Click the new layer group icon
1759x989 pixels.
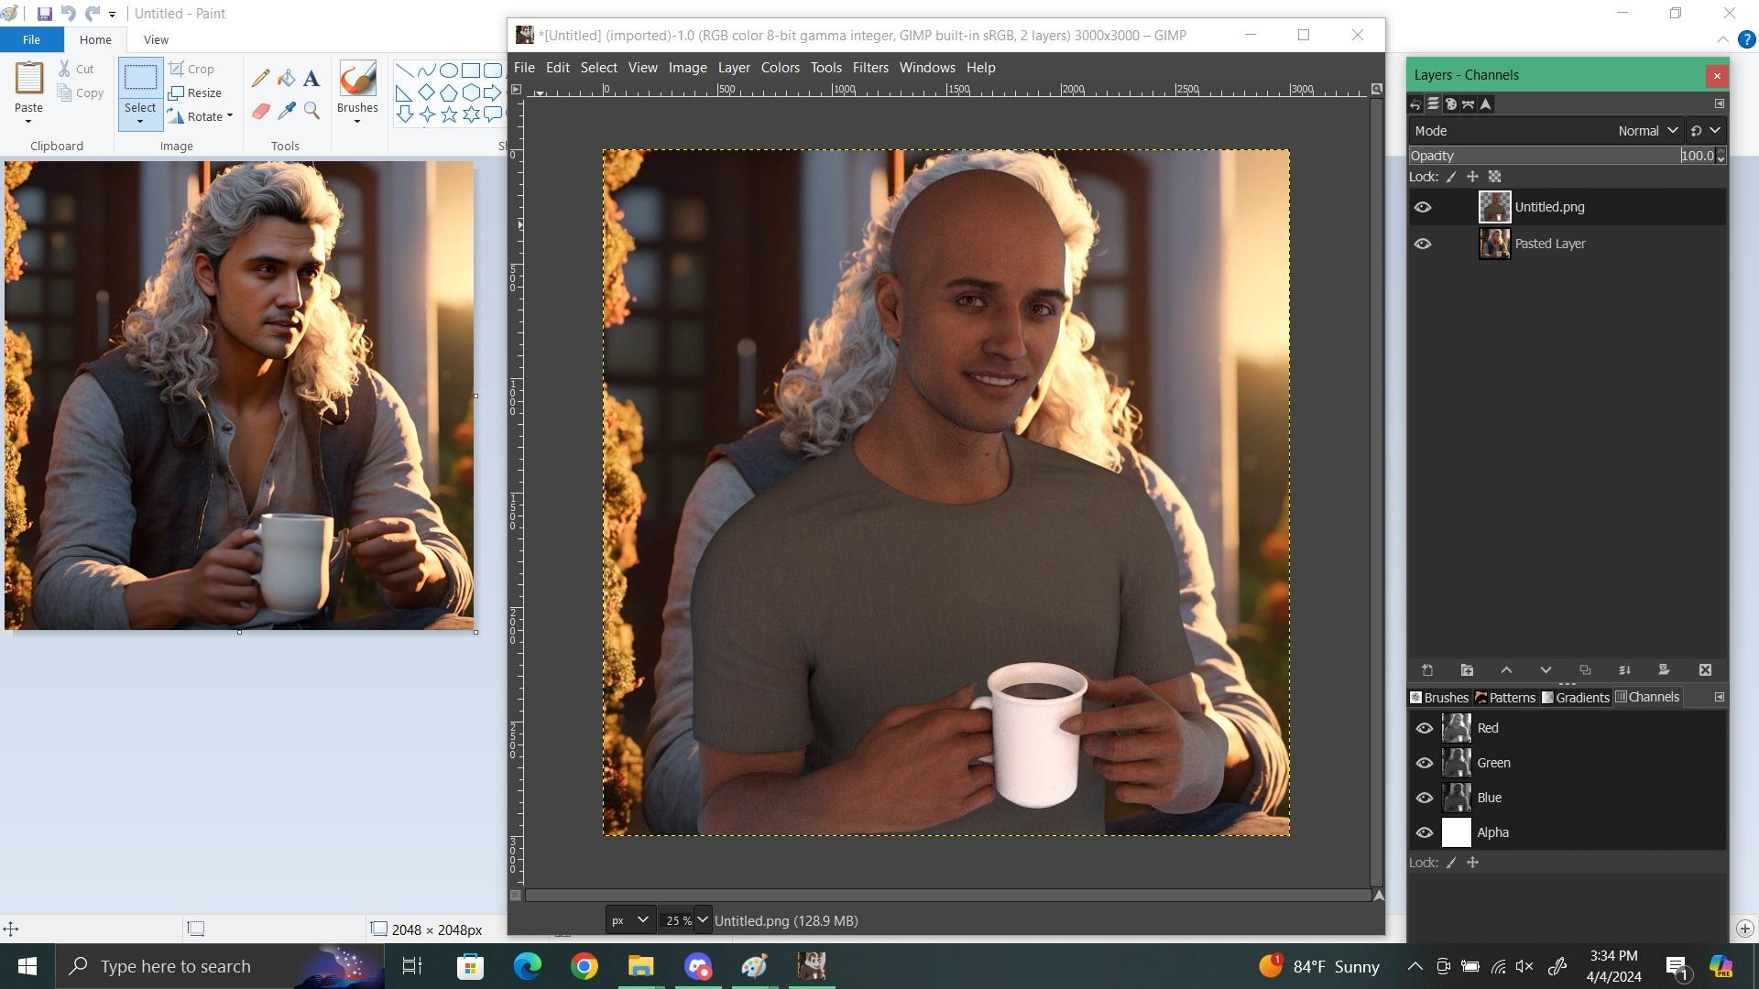1467,670
